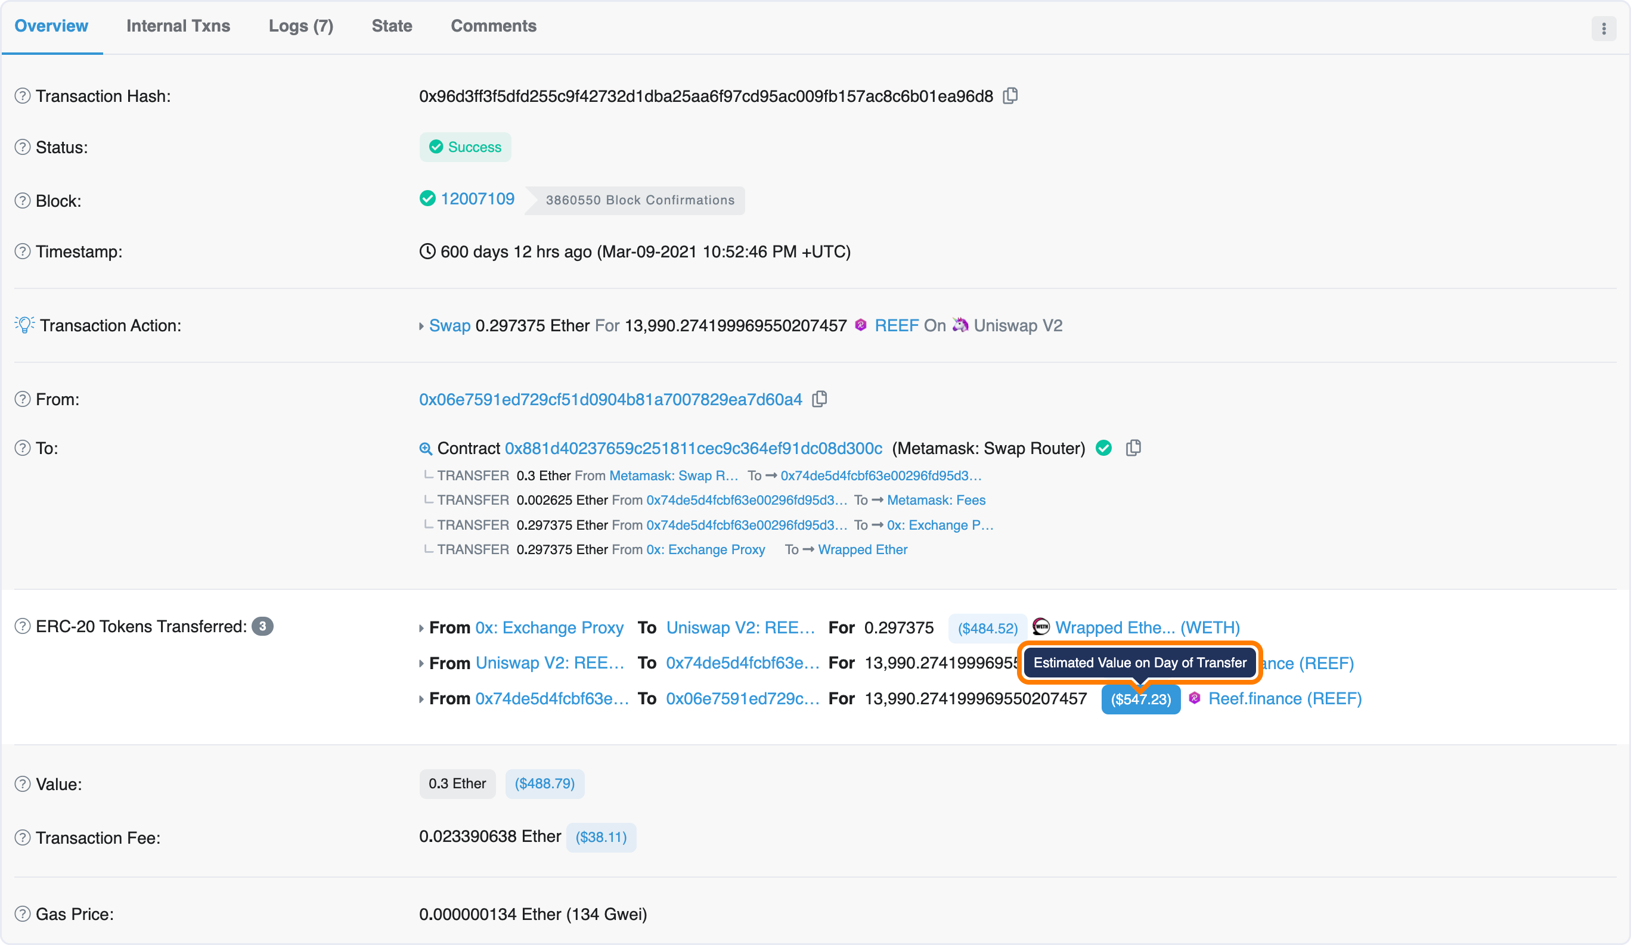Click the Status help question icon

click(x=23, y=147)
